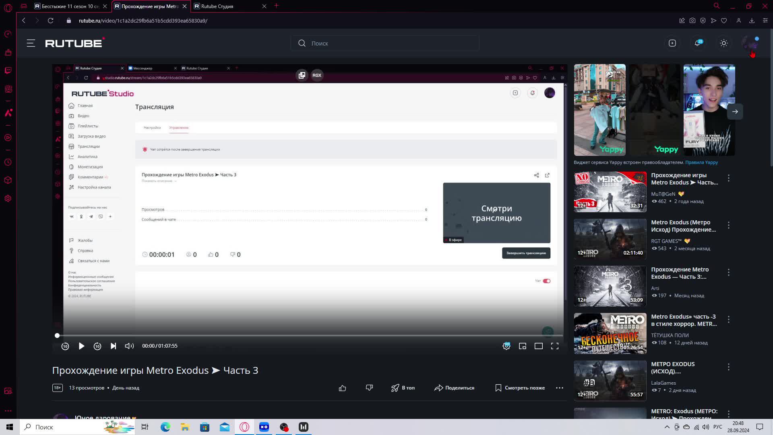Open Twitch in the Opera sidebar
The image size is (773, 435).
tap(8, 70)
